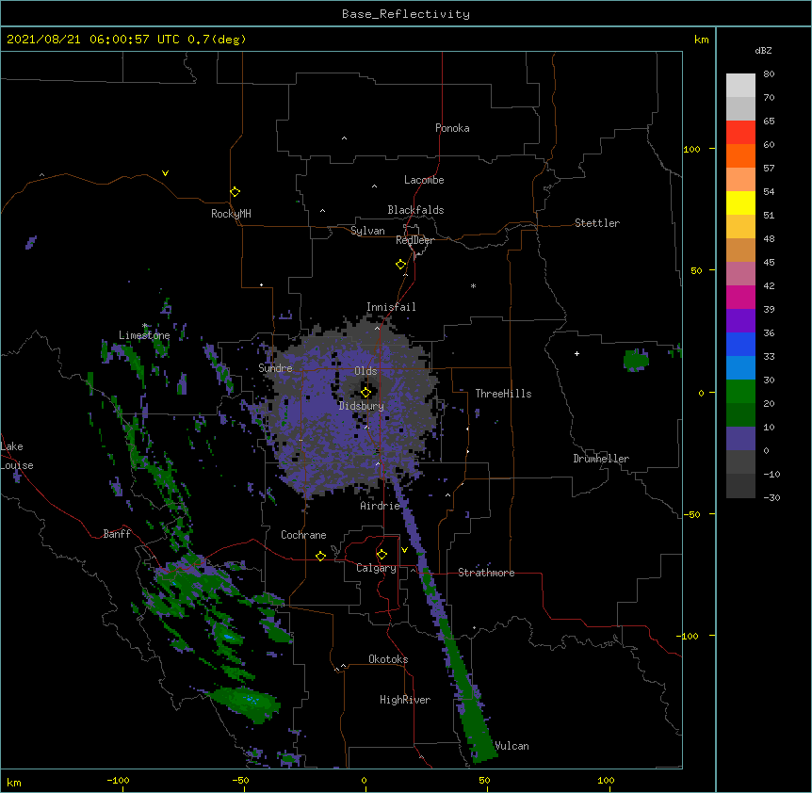Image resolution: width=812 pixels, height=793 pixels.
Task: Select the 54 dBZ yellow color band
Action: click(x=740, y=202)
